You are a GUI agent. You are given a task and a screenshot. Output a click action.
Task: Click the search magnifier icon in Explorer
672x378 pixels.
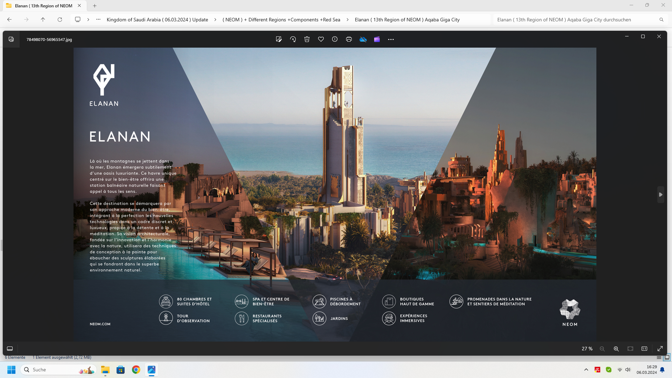click(x=661, y=20)
